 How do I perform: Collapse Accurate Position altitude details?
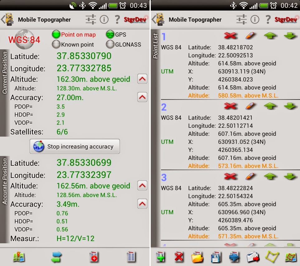[x=142, y=186]
